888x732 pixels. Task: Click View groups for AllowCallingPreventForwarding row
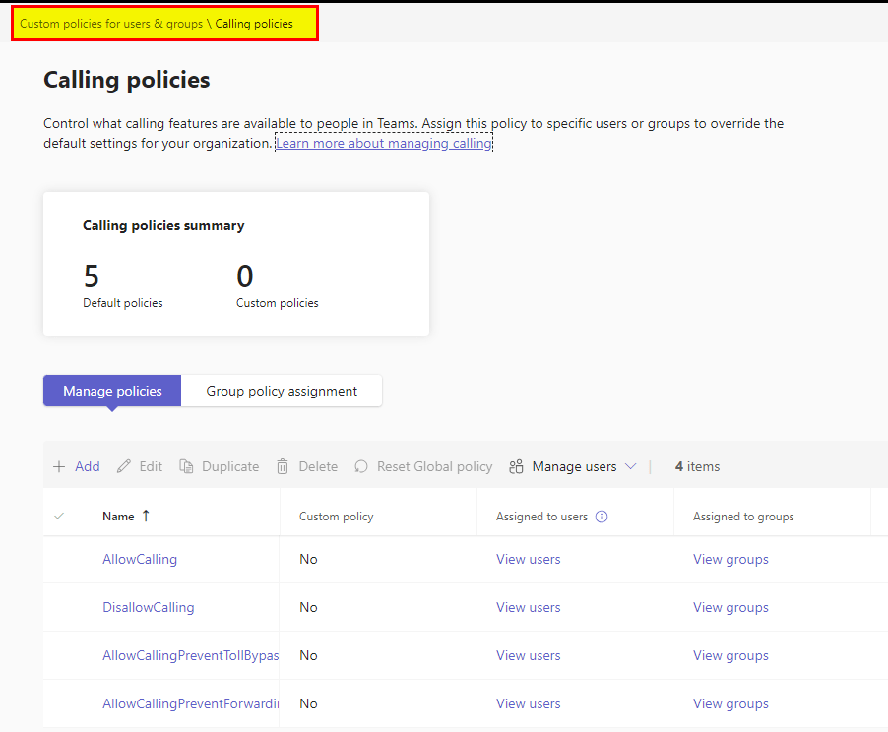[x=730, y=703]
